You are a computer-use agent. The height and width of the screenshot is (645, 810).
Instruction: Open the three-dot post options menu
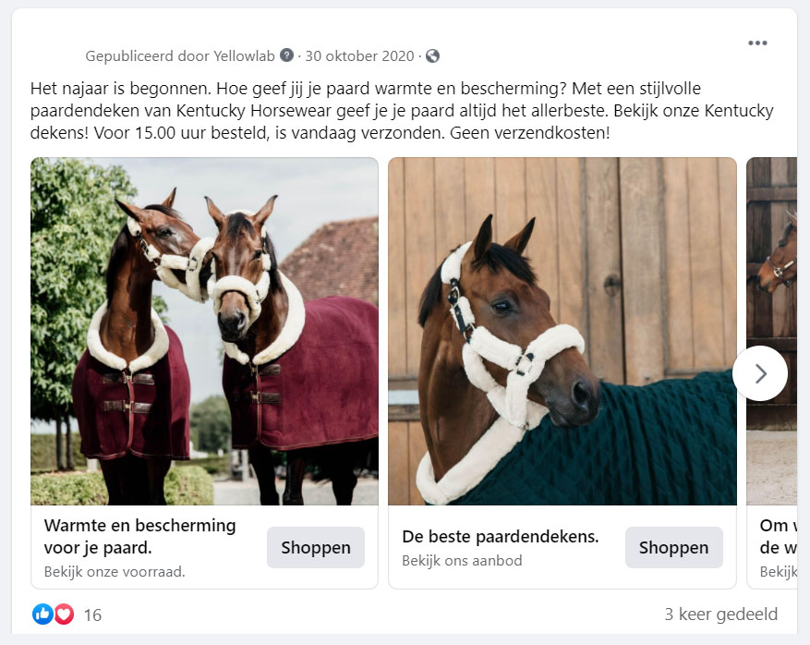(x=757, y=43)
